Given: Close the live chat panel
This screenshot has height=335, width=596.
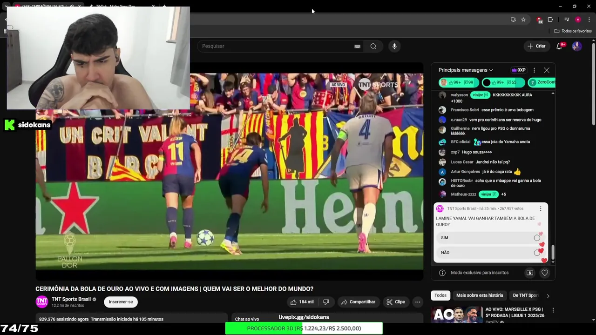Looking at the screenshot, I should [547, 70].
